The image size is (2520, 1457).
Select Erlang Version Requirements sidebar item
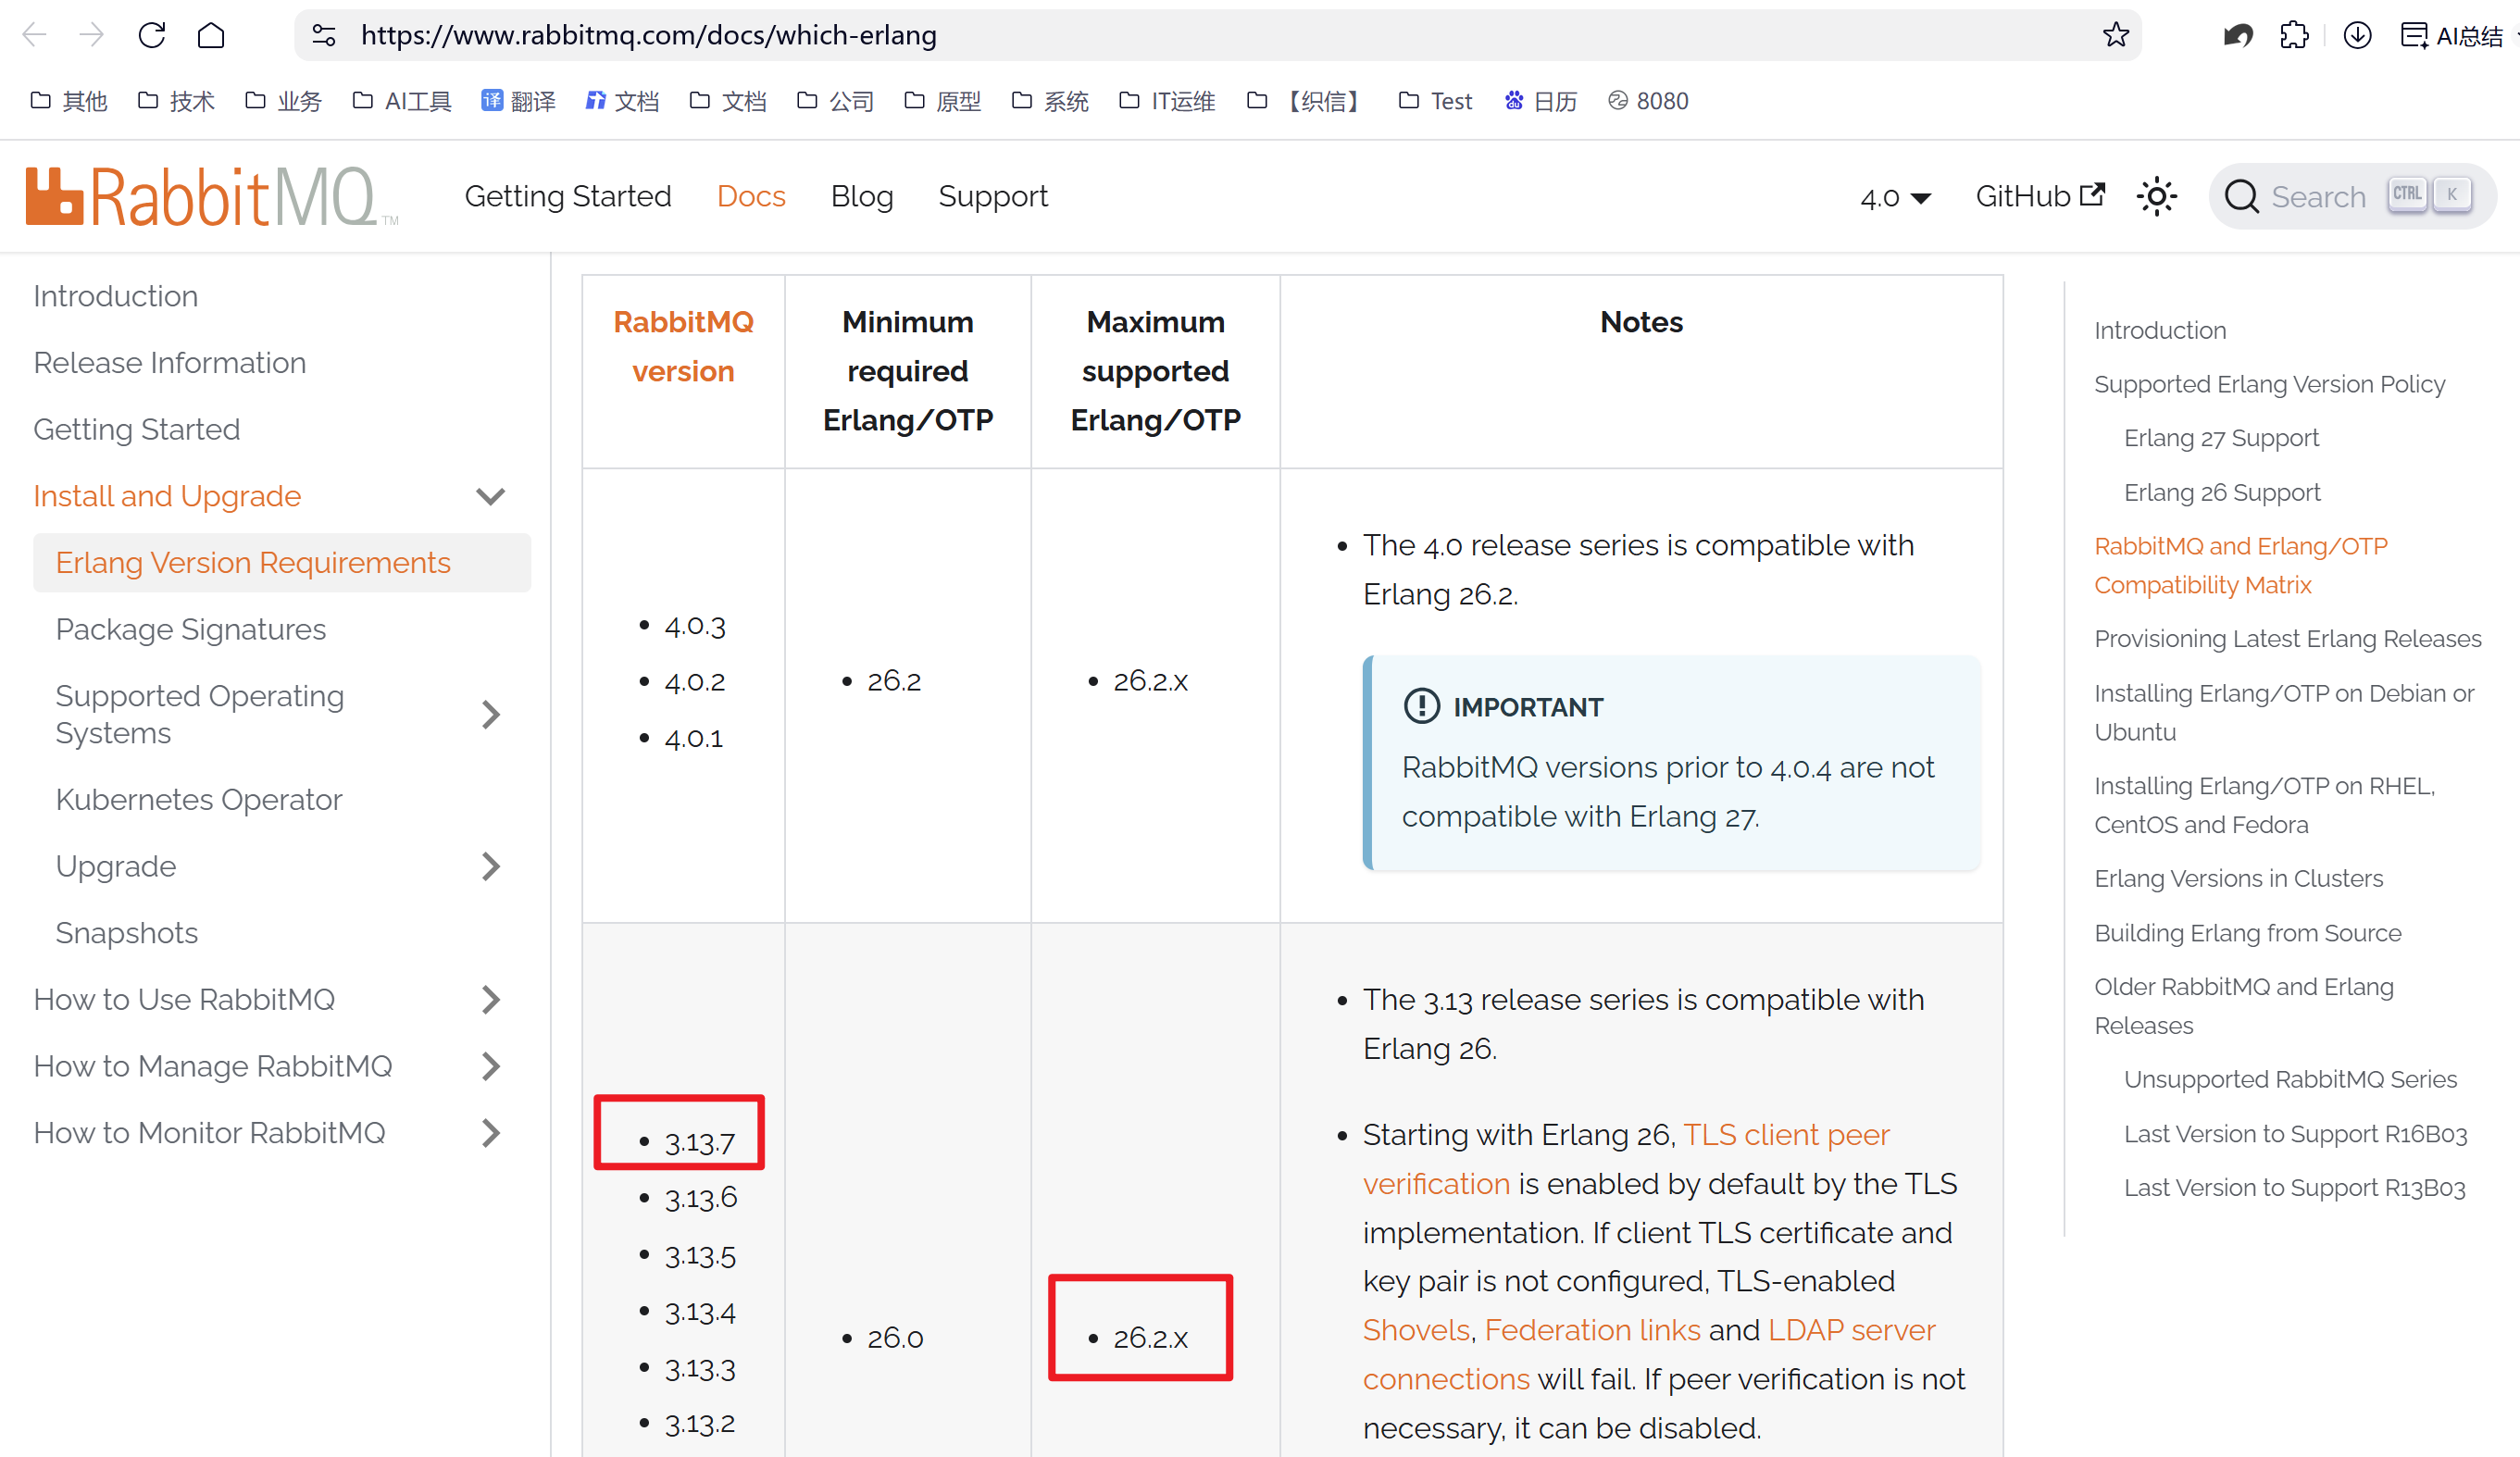282,563
